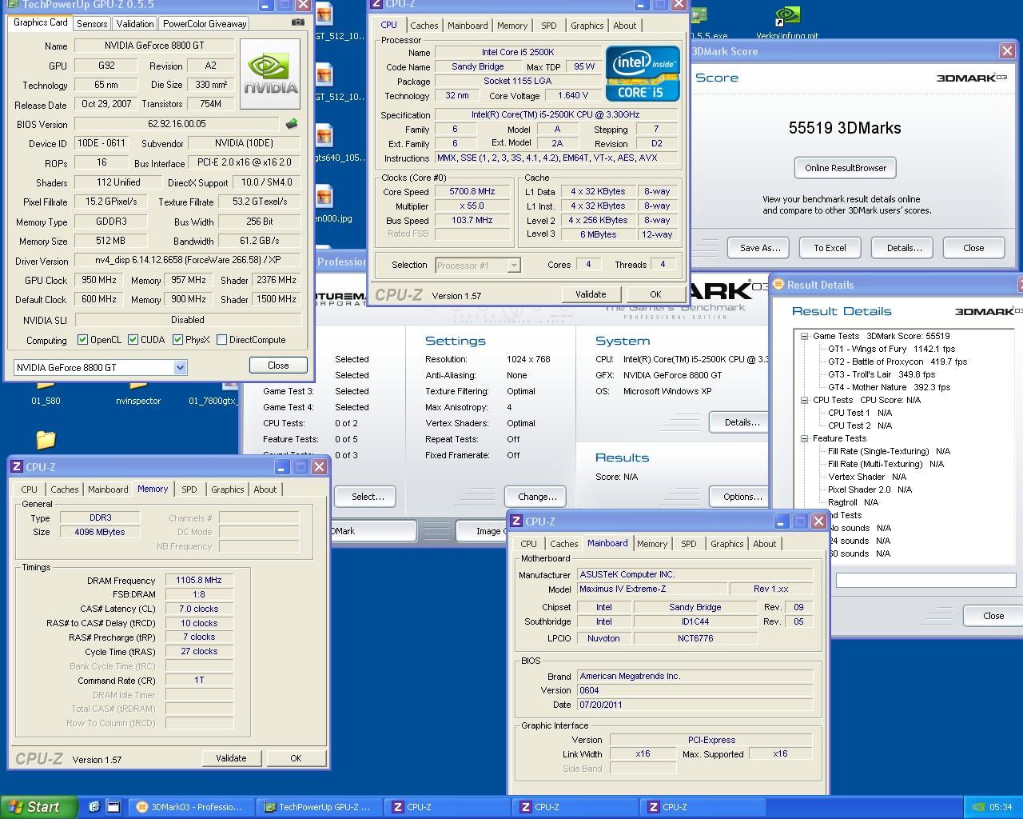Click the GPU-Z BIOS save chip icon

292,124
